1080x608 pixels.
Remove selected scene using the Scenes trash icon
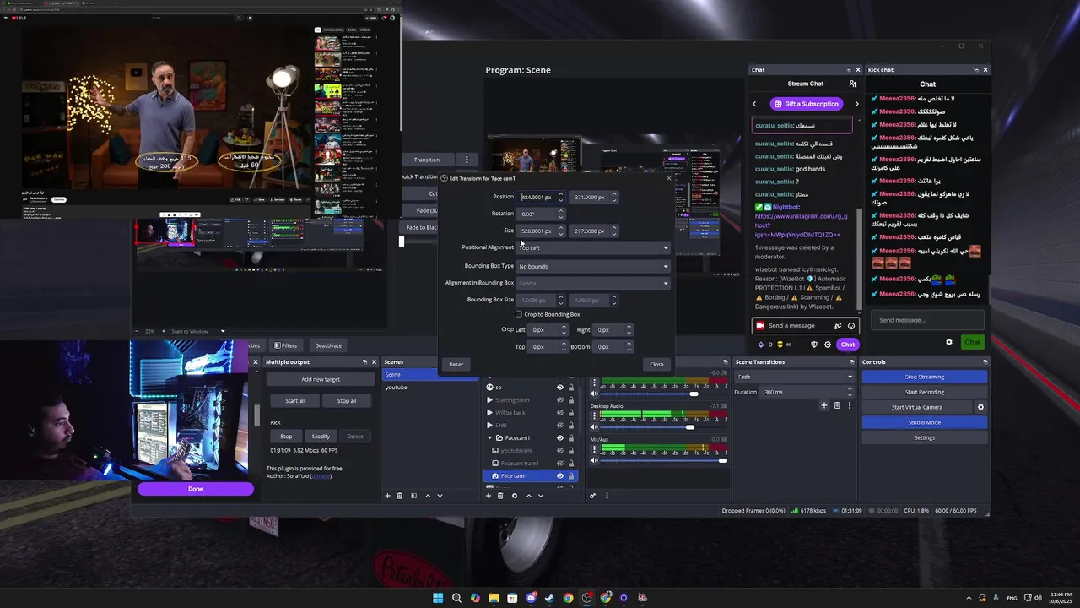[x=400, y=496]
